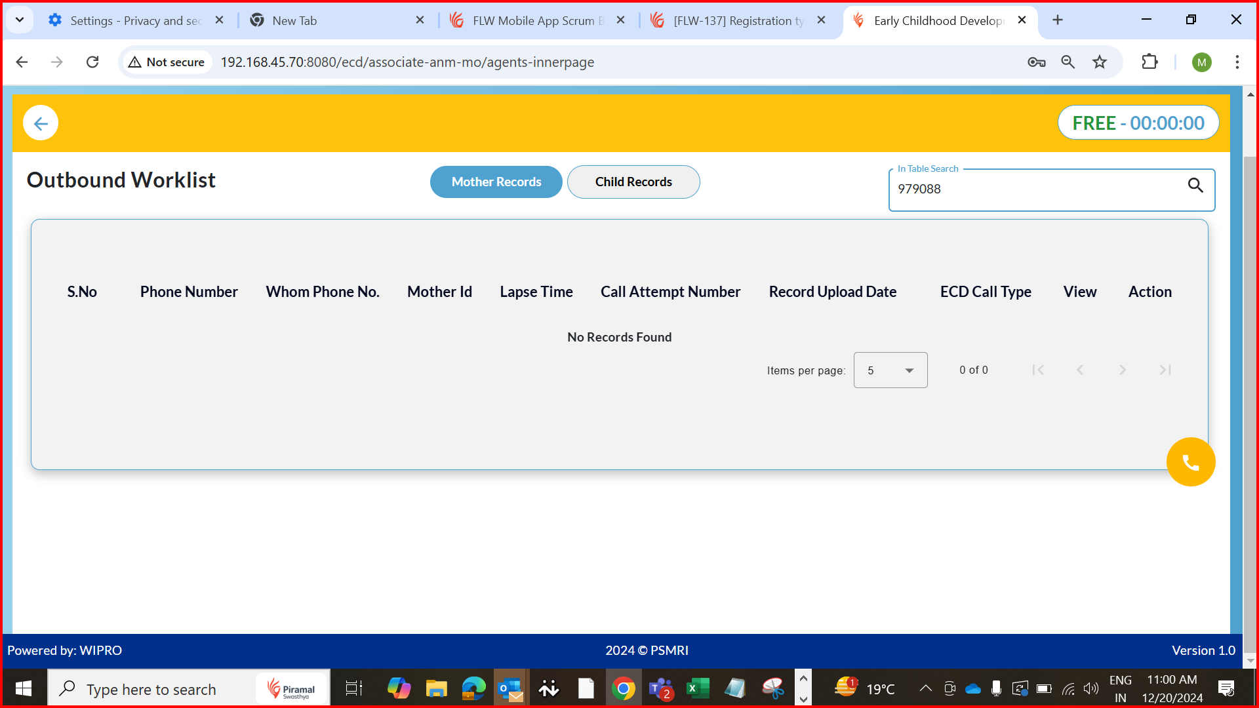Click the back arrow in the yellow header
This screenshot has width=1259, height=708.
41,123
